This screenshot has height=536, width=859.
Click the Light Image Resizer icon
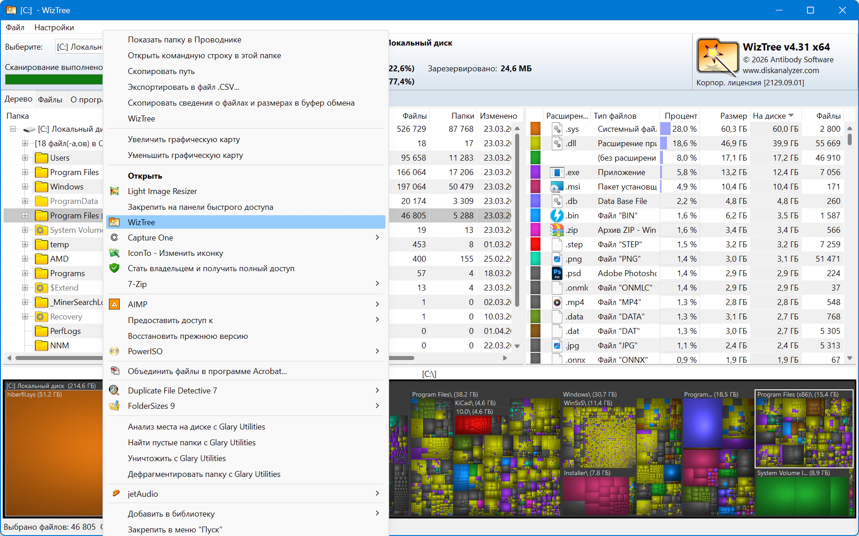click(115, 191)
